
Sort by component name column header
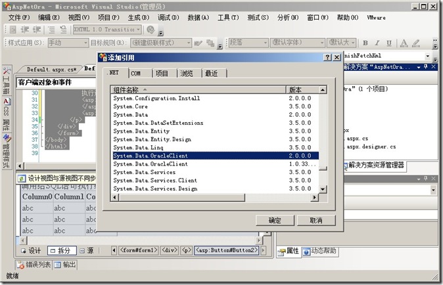click(x=198, y=90)
